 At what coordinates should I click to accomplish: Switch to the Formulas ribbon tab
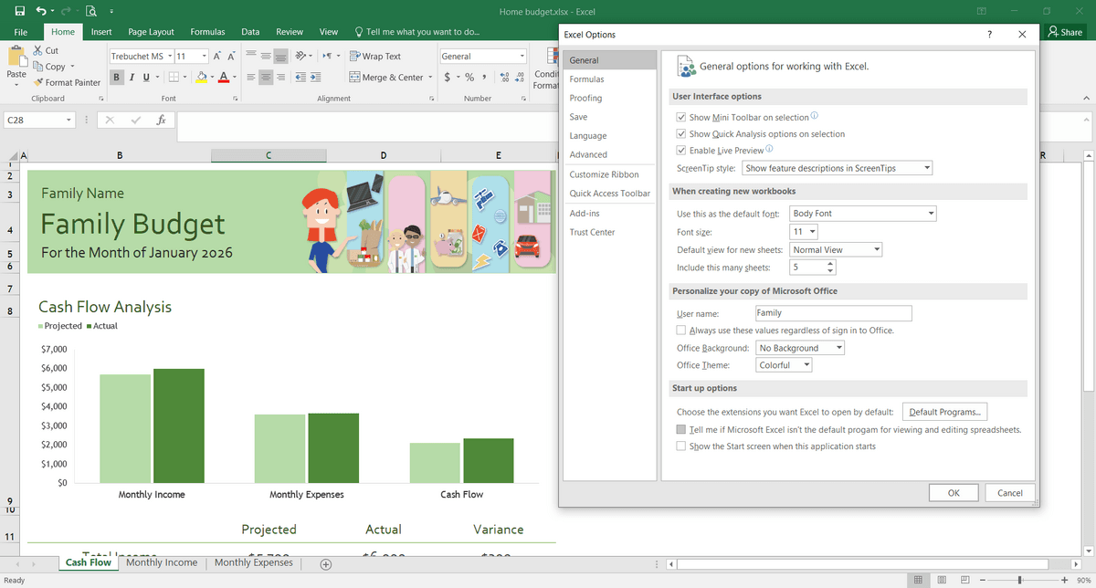pos(207,32)
